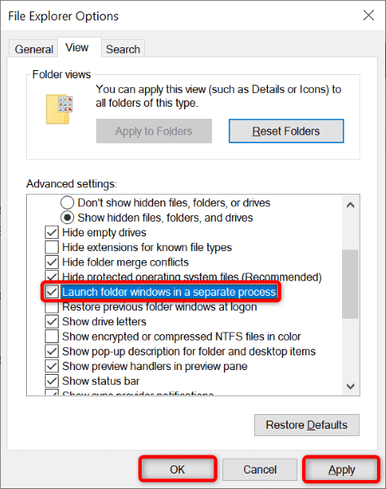Confirm changes with the OK button

(x=178, y=469)
